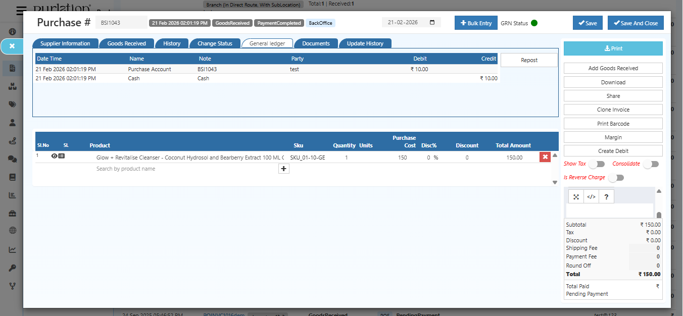Click the code view </> icon
The height and width of the screenshot is (316, 683).
(x=591, y=196)
